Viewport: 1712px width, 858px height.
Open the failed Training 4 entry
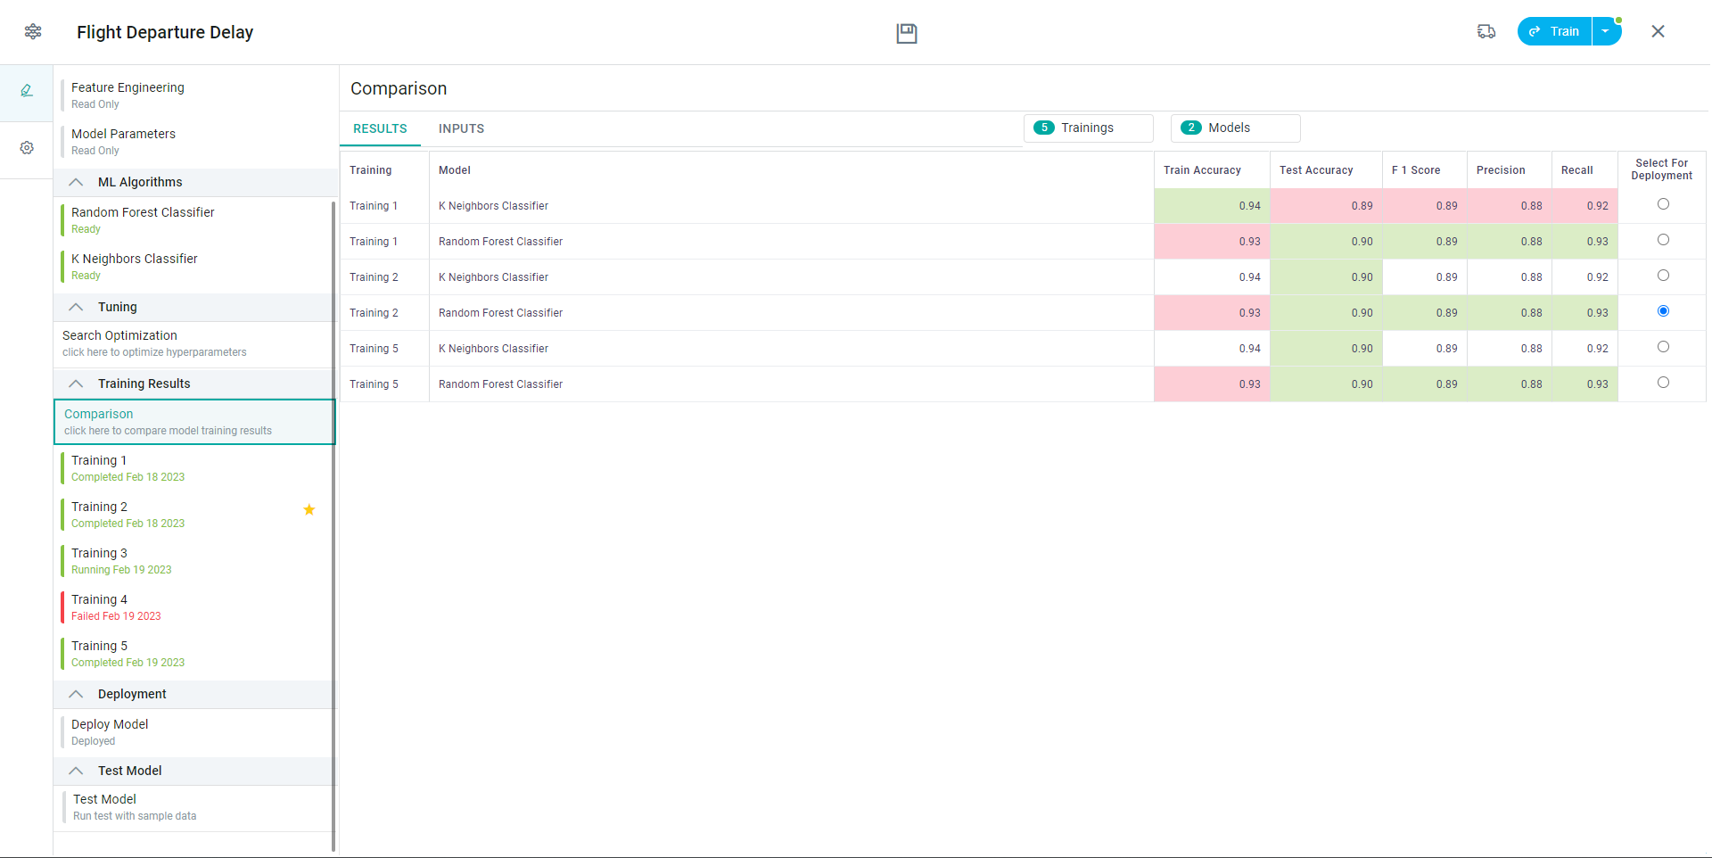(116, 607)
